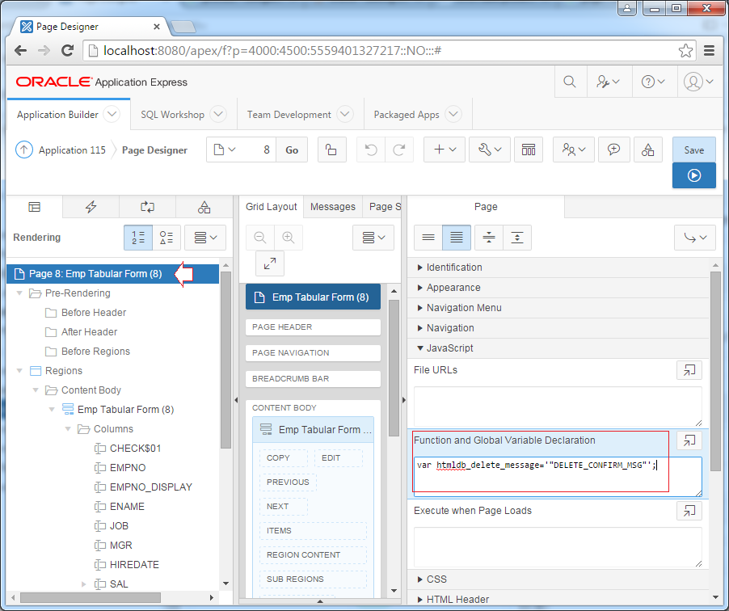The image size is (729, 611).
Task: Undo last change with undo arrow
Action: pos(370,150)
